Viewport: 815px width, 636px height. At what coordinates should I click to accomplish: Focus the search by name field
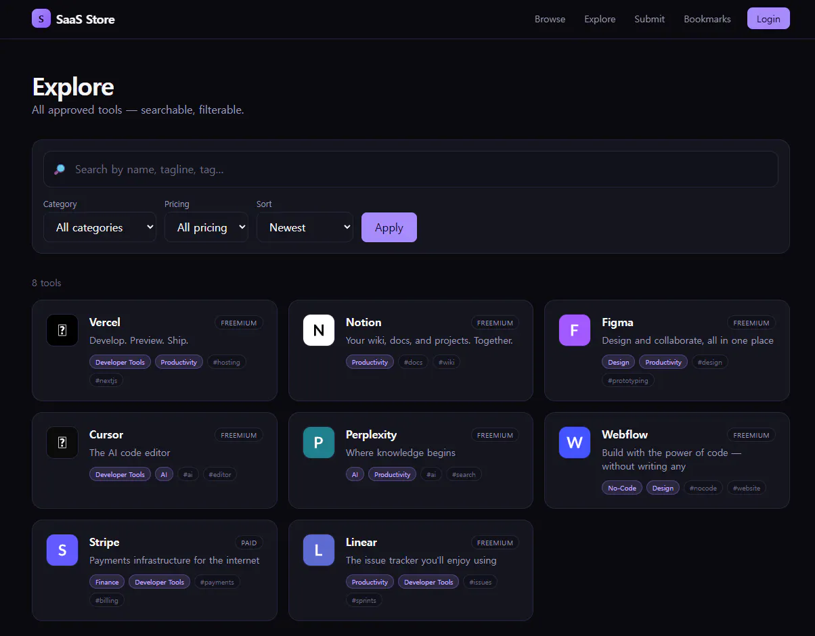point(411,169)
